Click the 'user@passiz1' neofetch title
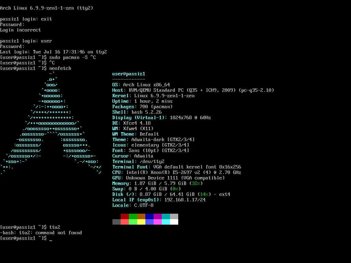 (x=129, y=74)
